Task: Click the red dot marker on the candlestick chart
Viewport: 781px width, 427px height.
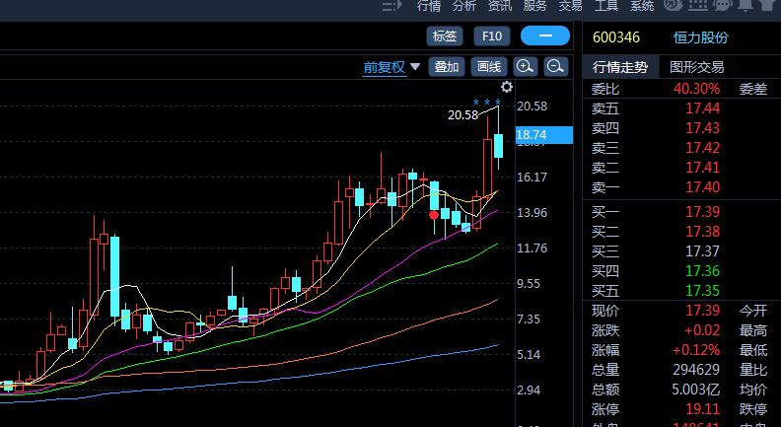Action: pos(434,214)
